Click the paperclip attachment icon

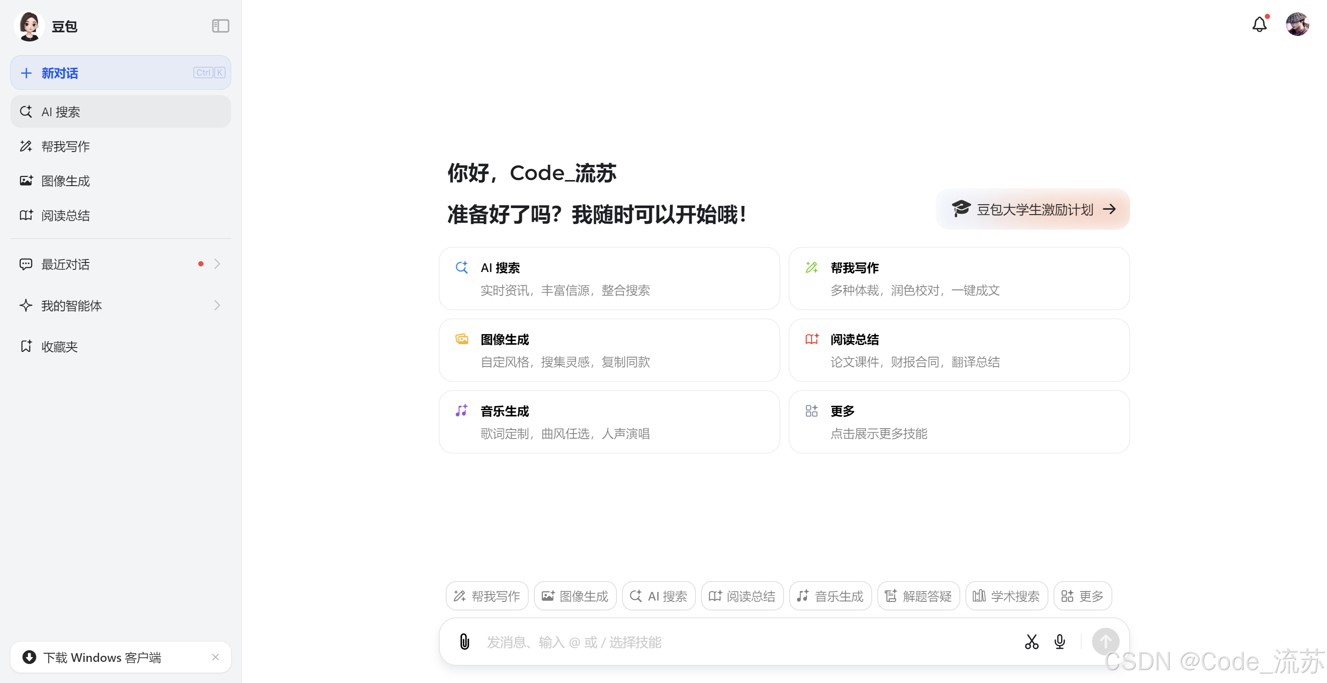click(x=464, y=641)
